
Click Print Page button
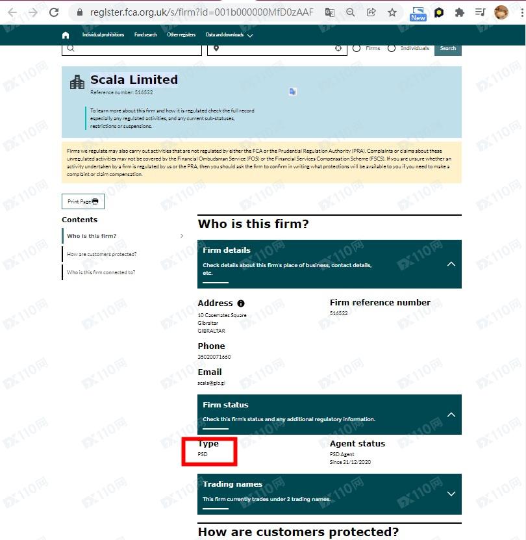pos(83,201)
